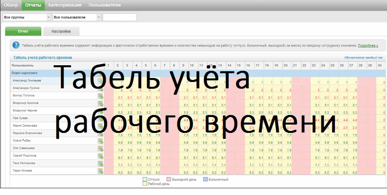
Task: Click the Отпуск legend color swatch
Action: [x=145, y=179]
